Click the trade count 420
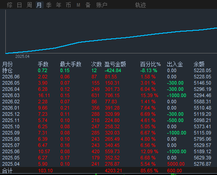The height and width of the screenshot is (175, 217). [95, 151]
